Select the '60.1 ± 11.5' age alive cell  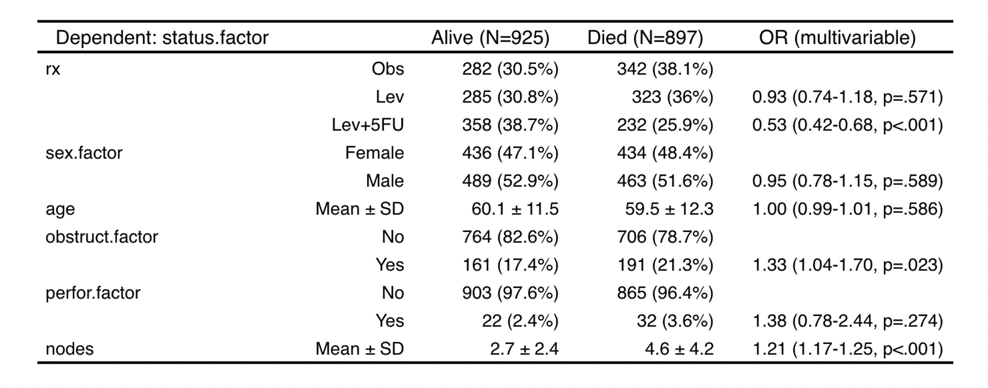pos(515,209)
